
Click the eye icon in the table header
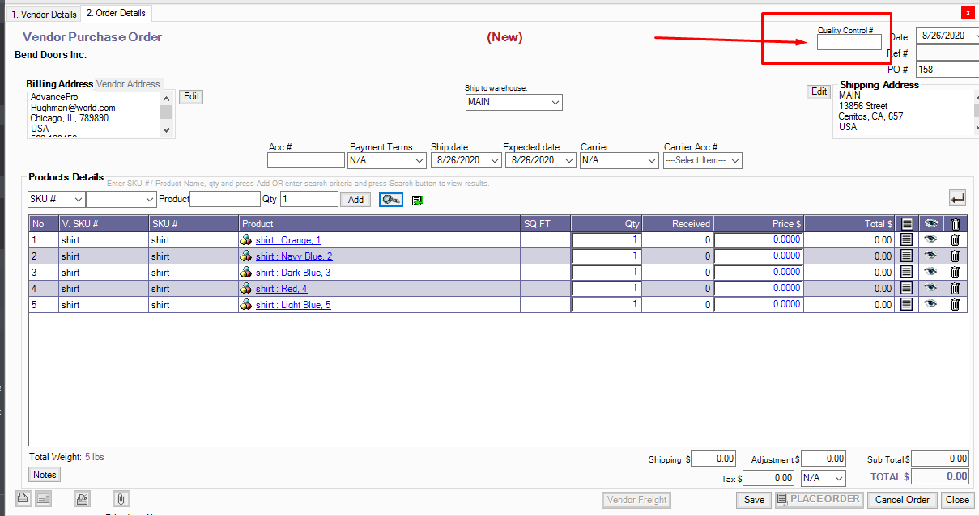pyautogui.click(x=930, y=224)
